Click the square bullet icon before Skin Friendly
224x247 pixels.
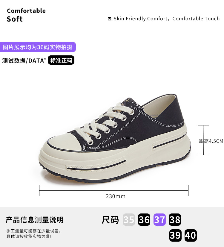(109, 19)
